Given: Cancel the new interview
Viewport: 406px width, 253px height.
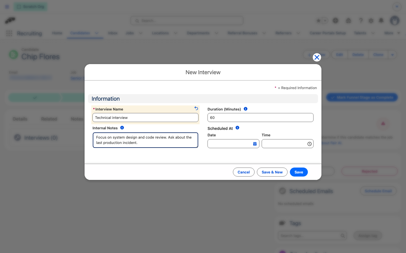Looking at the screenshot, I should (x=244, y=172).
